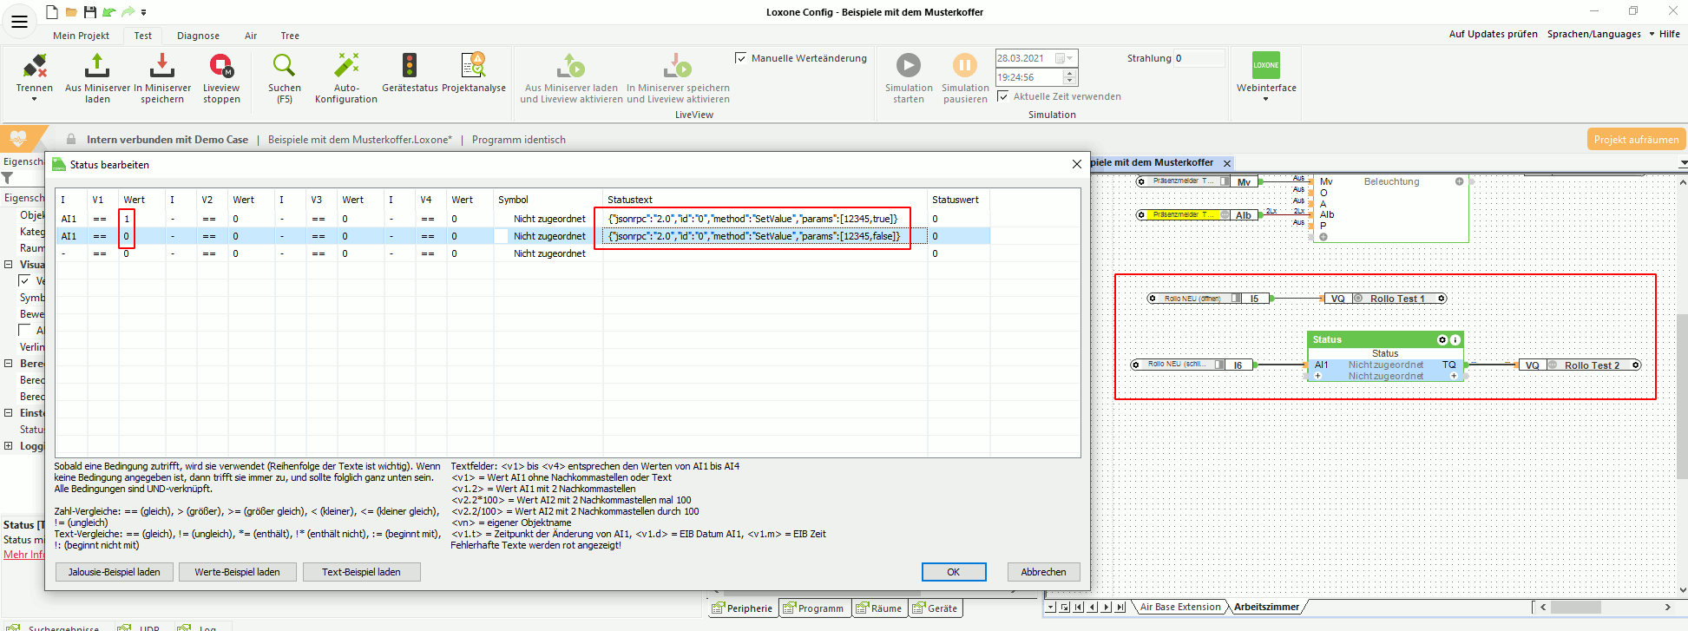
Task: Click the plus icon below Beleuchtung block inputs
Action: click(1323, 237)
